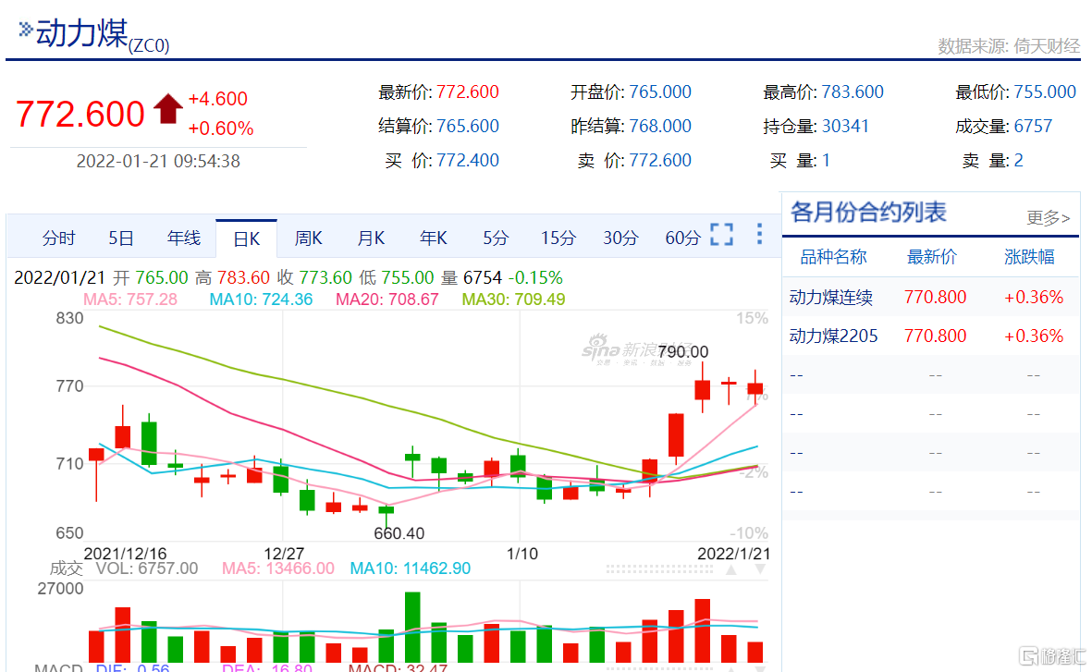Click the 买价 772.400 value

point(468,160)
